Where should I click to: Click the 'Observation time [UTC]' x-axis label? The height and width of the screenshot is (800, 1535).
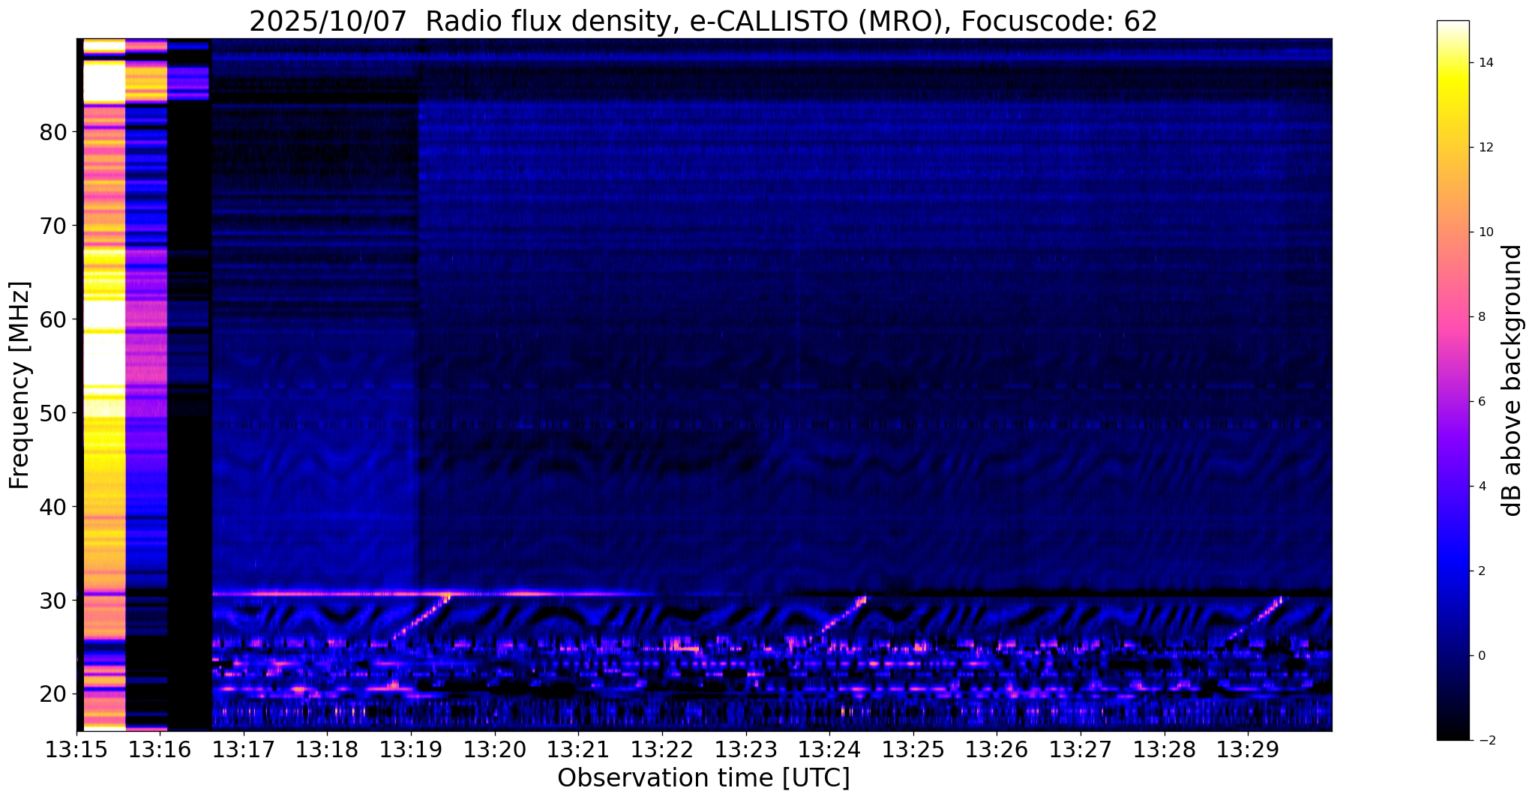pyautogui.click(x=703, y=778)
